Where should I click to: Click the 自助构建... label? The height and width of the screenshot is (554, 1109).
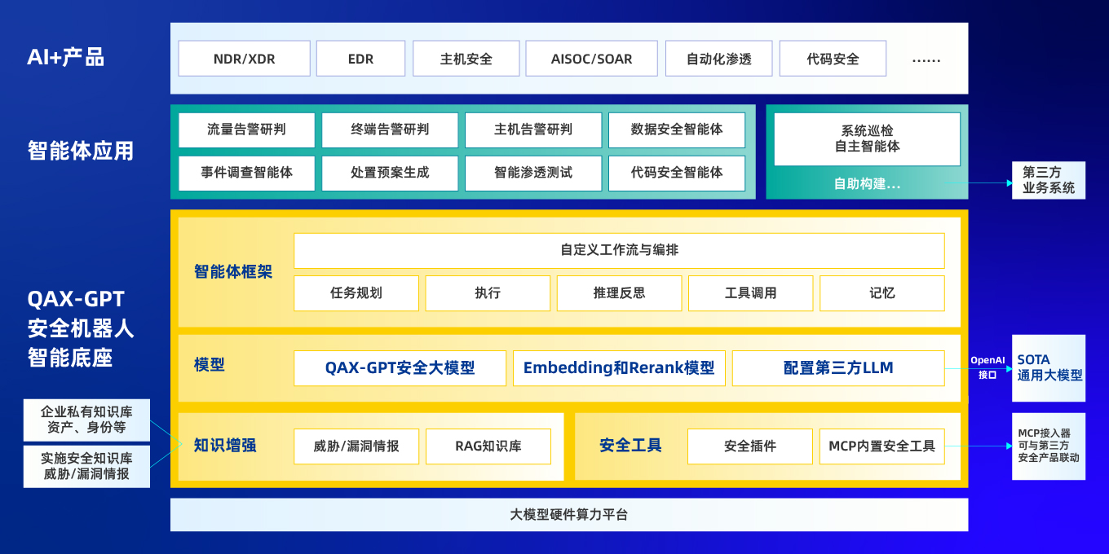click(x=867, y=184)
